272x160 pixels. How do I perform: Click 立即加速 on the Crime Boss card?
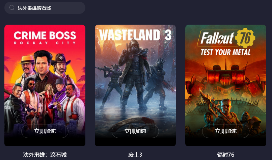pos(45,131)
